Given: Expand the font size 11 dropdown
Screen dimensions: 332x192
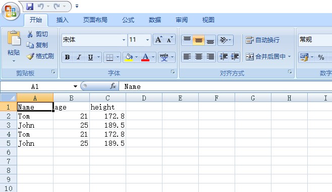Looking at the screenshot, I should coord(147,40).
